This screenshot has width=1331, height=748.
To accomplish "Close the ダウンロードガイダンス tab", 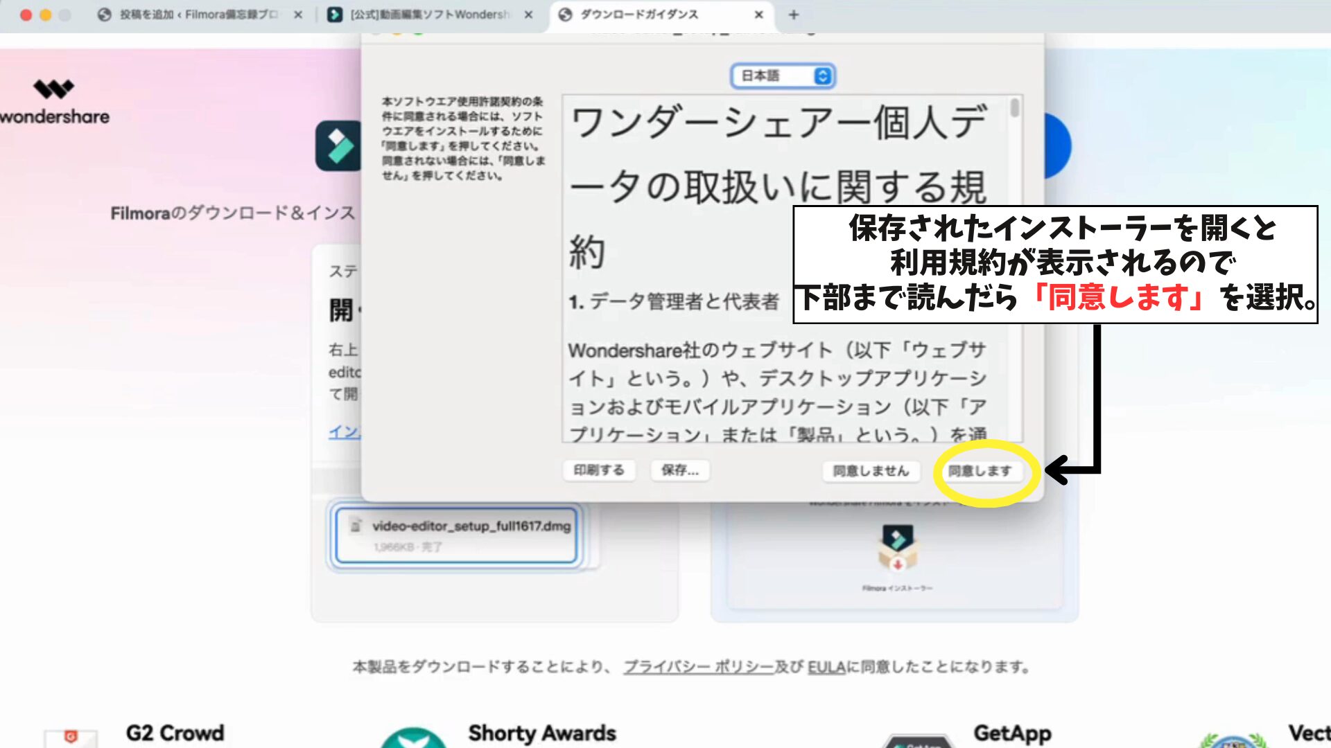I will (758, 15).
